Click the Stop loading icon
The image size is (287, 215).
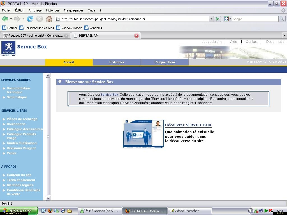coord(39,19)
